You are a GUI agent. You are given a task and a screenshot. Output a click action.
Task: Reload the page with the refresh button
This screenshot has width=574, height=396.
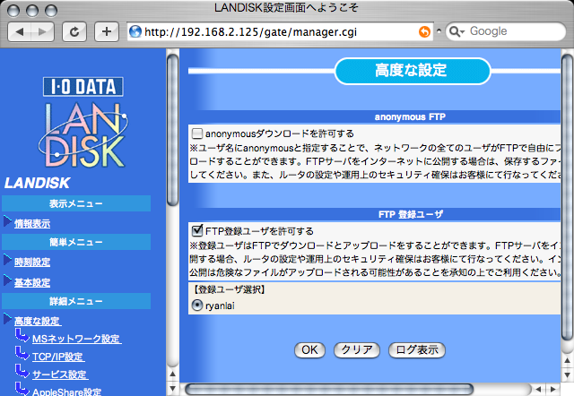pyautogui.click(x=74, y=32)
